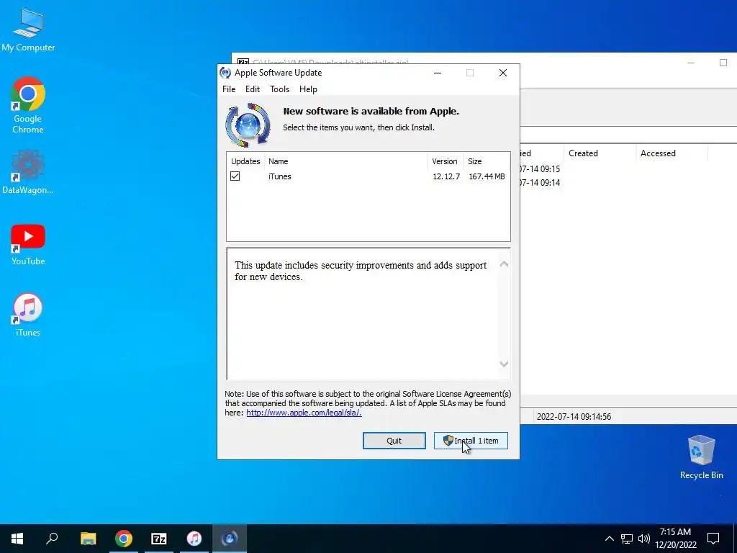737x553 pixels.
Task: Open the Edit menu
Action: pyautogui.click(x=253, y=89)
